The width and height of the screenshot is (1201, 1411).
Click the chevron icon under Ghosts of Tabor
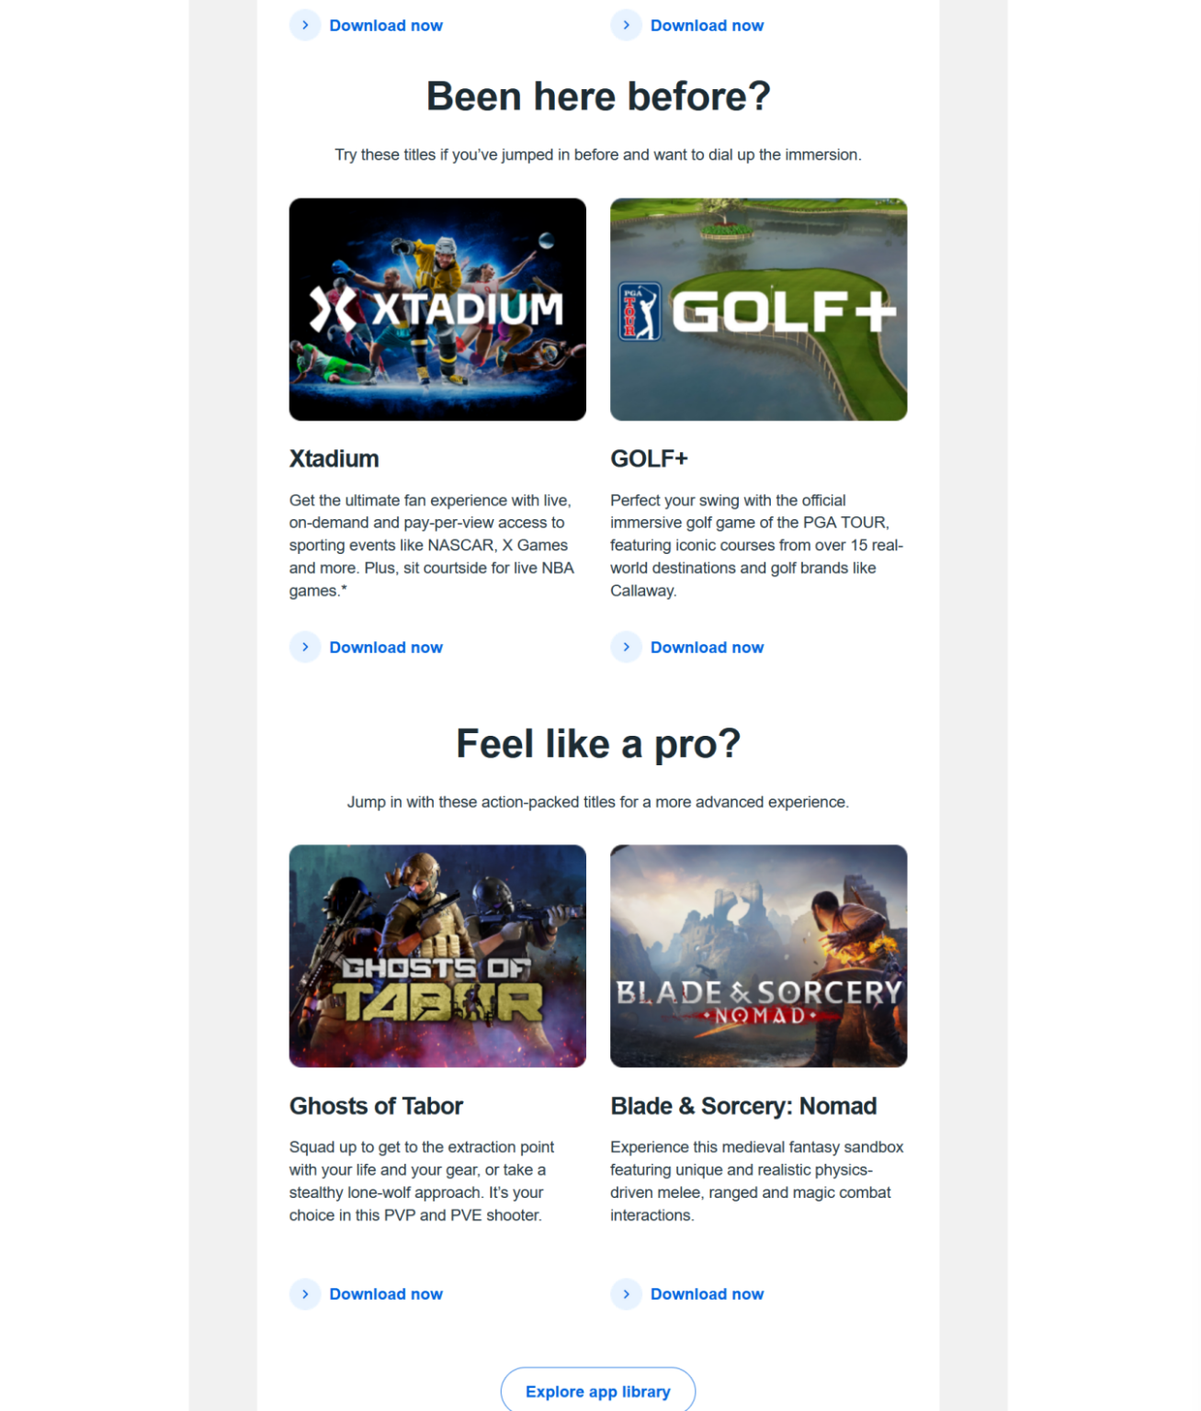(305, 1294)
